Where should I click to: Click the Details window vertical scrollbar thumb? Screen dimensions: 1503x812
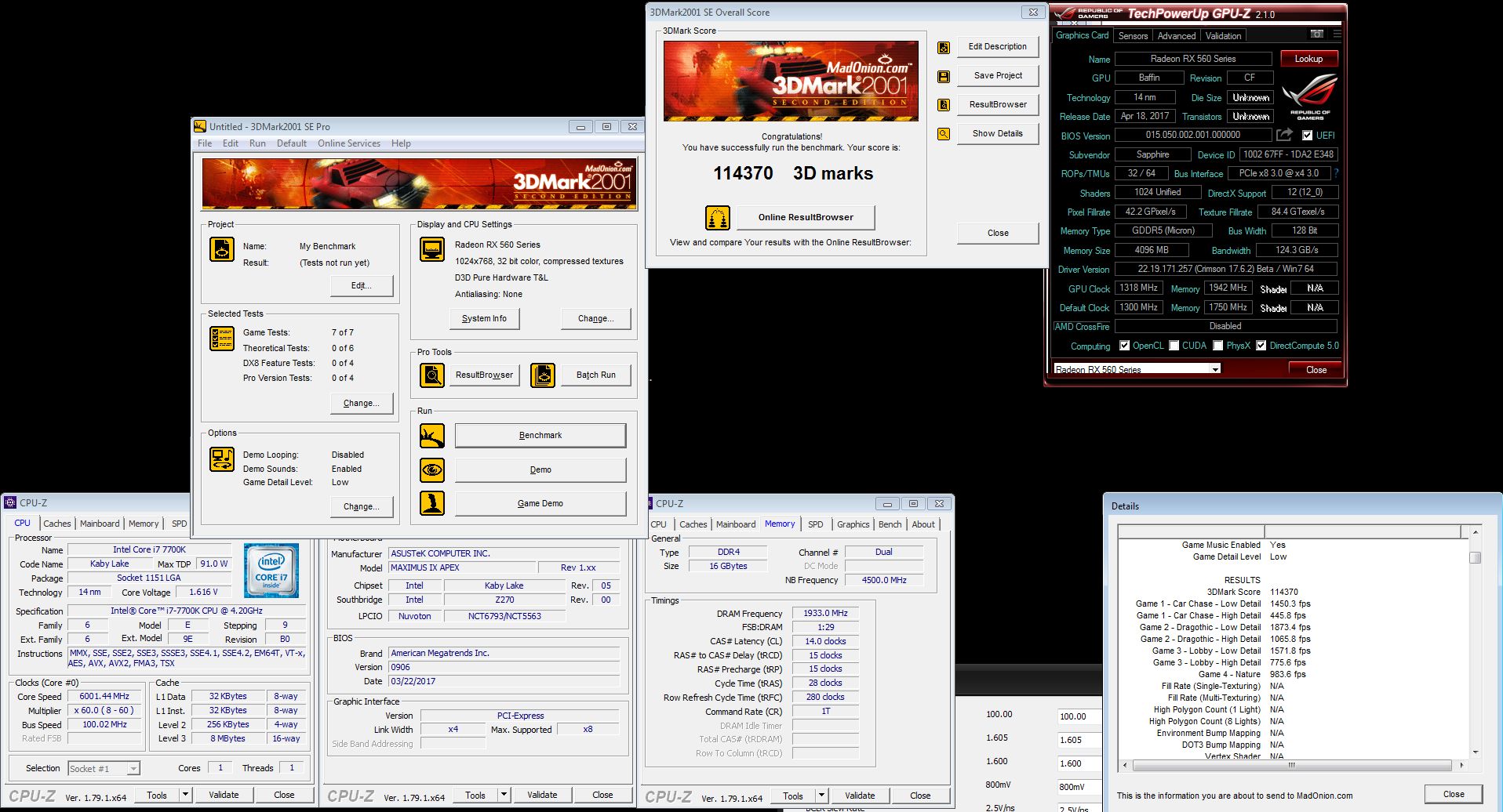pos(1475,558)
